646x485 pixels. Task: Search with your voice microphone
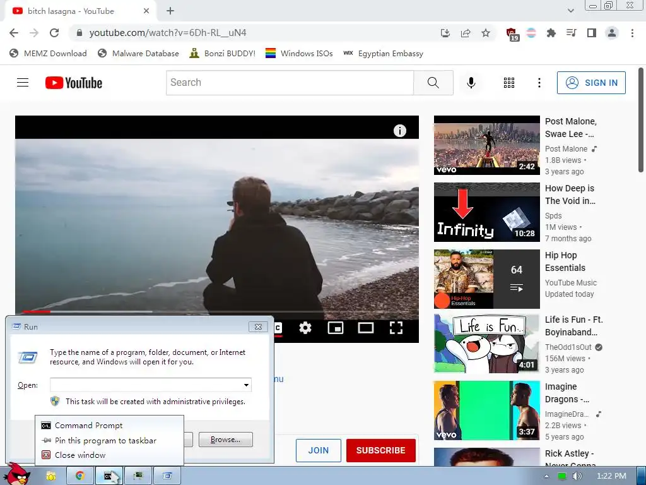pos(471,83)
